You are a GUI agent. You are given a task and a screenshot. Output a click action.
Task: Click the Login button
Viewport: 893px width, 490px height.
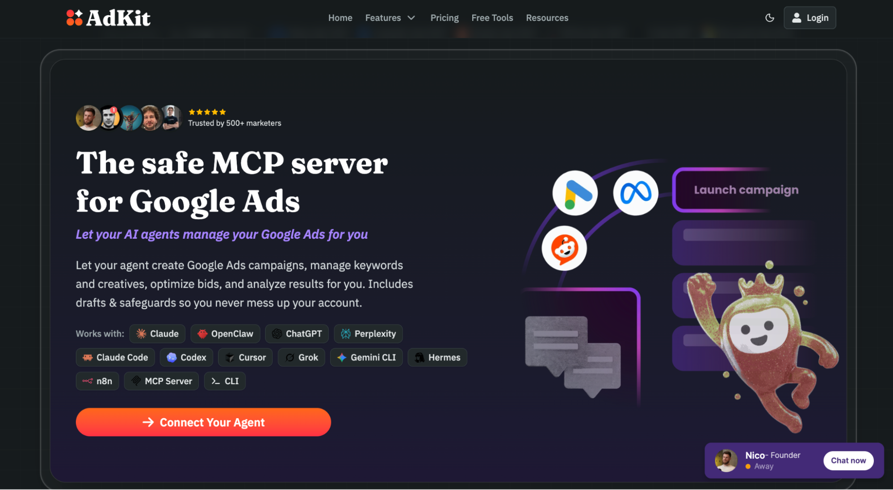point(809,18)
